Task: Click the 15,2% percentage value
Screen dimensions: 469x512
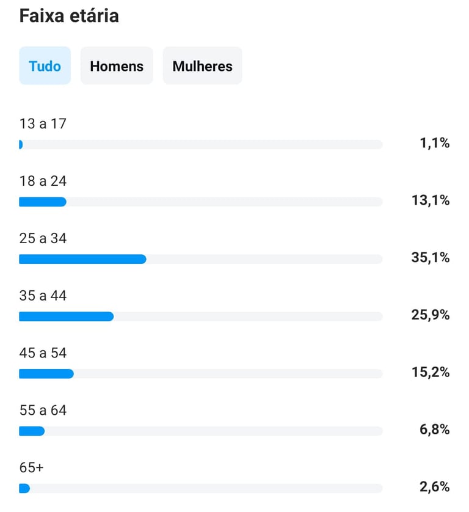Action: (x=431, y=372)
